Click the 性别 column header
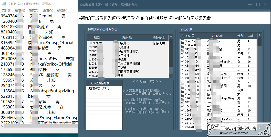This screenshot has height=137, width=271. 240,36
